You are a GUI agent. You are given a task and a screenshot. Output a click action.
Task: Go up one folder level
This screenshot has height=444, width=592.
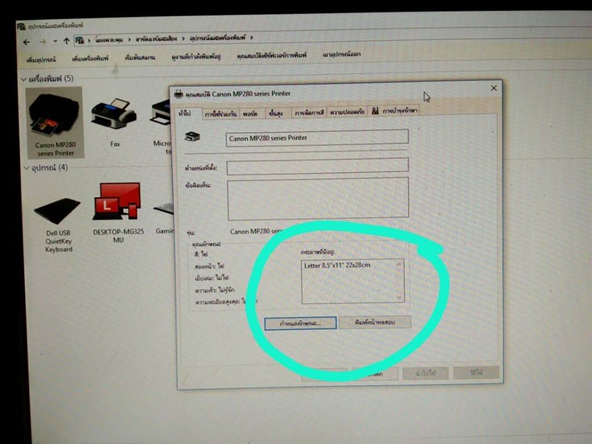(67, 41)
